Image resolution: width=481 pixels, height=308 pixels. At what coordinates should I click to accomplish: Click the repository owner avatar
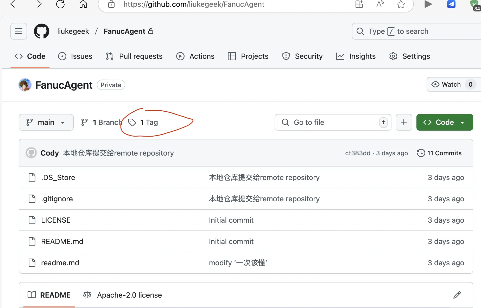[x=25, y=85]
